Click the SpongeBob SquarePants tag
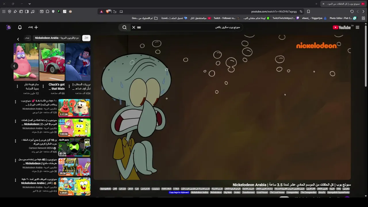 coord(338,192)
